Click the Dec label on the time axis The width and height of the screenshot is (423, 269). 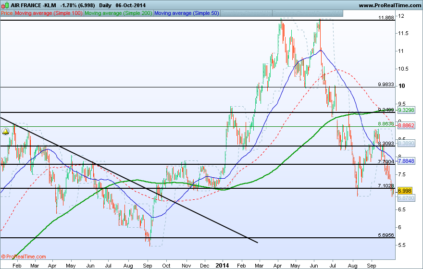click(x=204, y=266)
